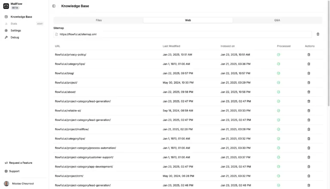330x189 pixels.
Task: Delete the process-automation row
Action: [x=309, y=148]
